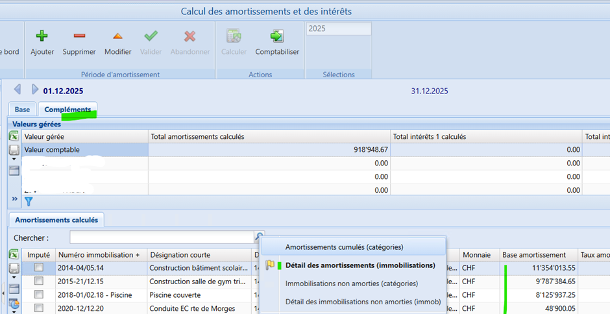Choose Amortissements cumulés (catégories) menu entry
Image resolution: width=610 pixels, height=314 pixels.
344,247
